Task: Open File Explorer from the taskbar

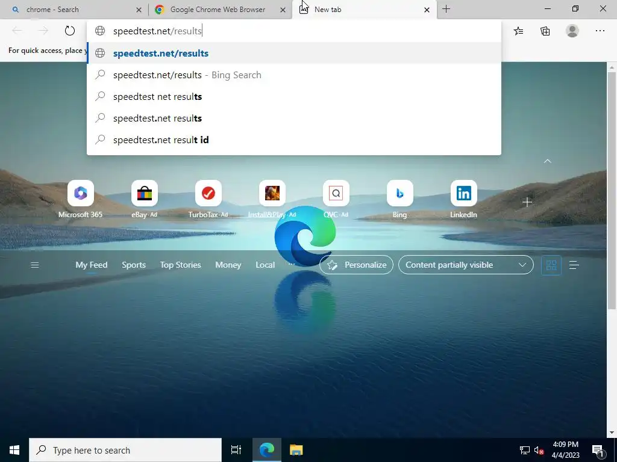Action: click(x=296, y=450)
